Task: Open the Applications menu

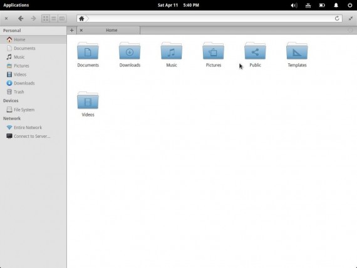Action: click(x=16, y=5)
